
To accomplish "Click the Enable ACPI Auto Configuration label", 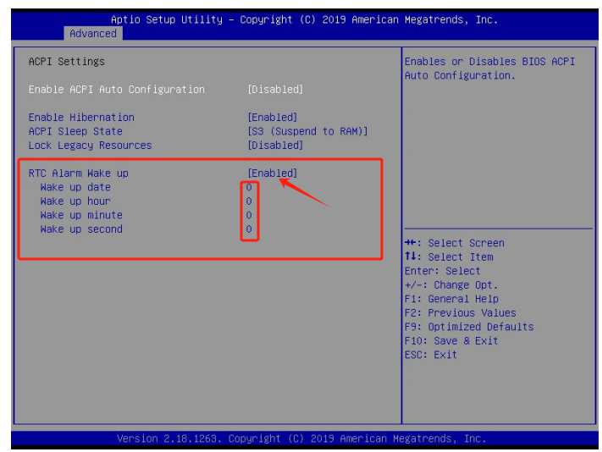I will click(x=116, y=90).
